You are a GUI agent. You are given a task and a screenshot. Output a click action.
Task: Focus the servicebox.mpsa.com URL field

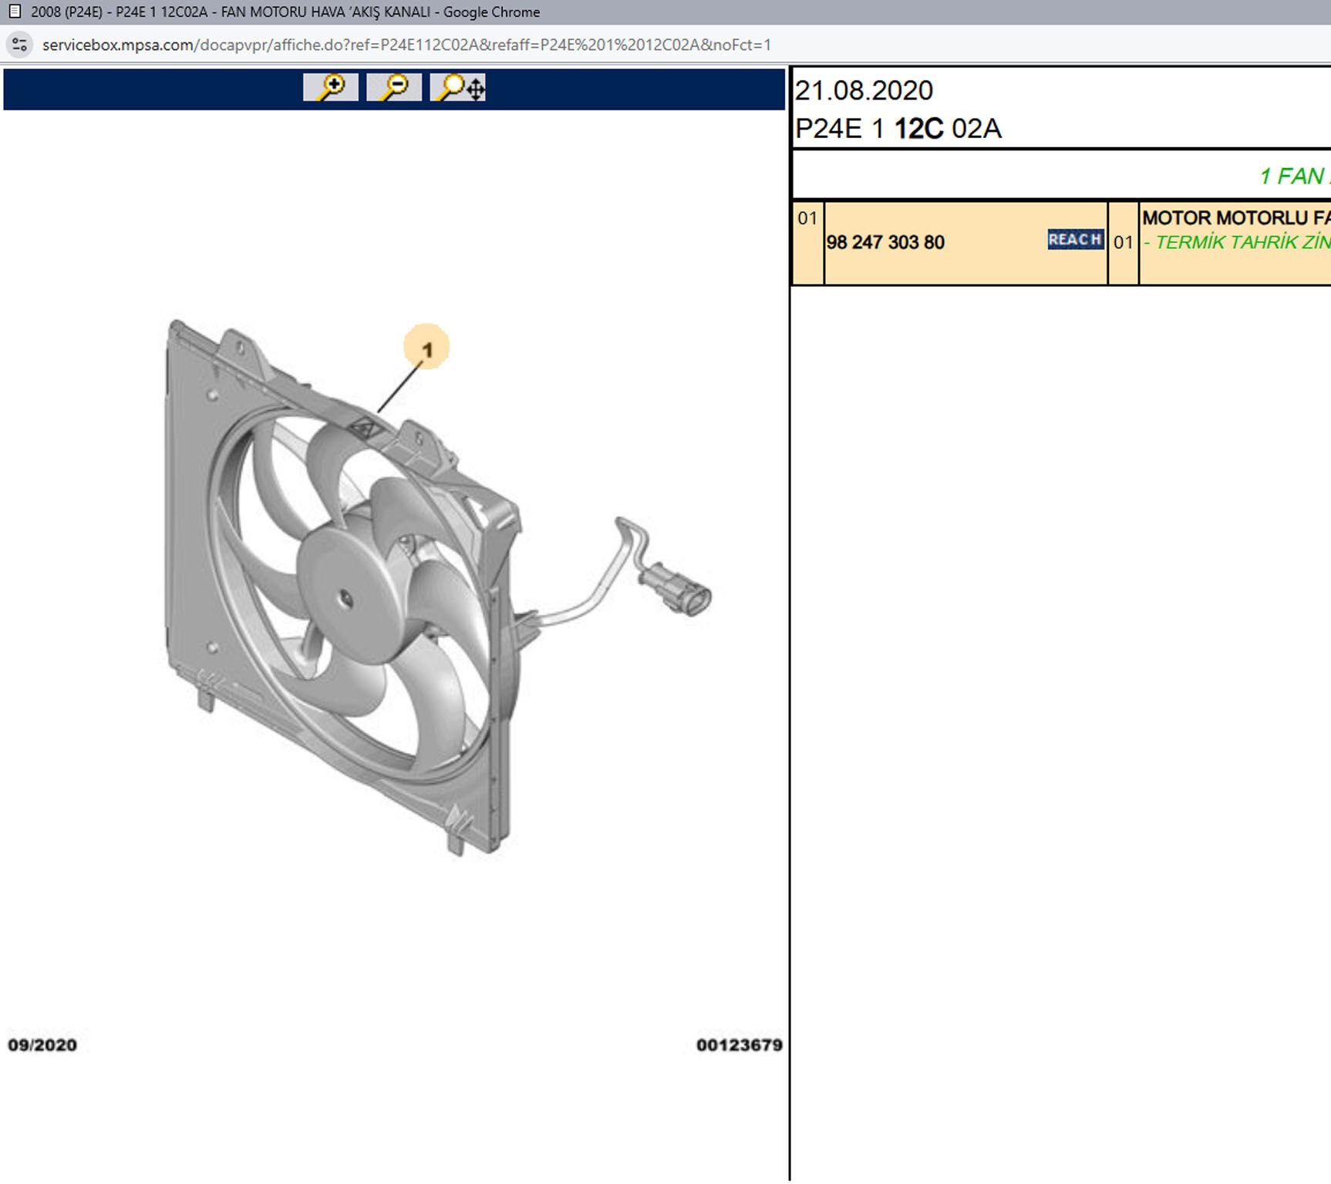[406, 45]
